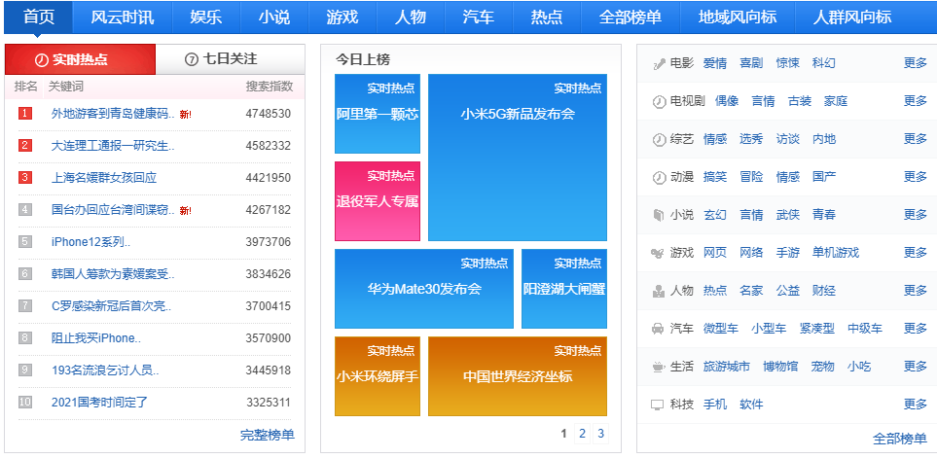This screenshot has height=458, width=937.
Task: Click the gamepad icon beside 游戏
Action: pos(658,253)
